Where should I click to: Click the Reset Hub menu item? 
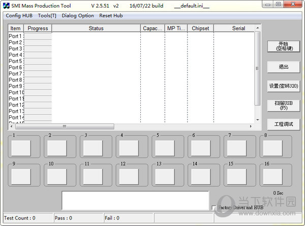(111, 16)
